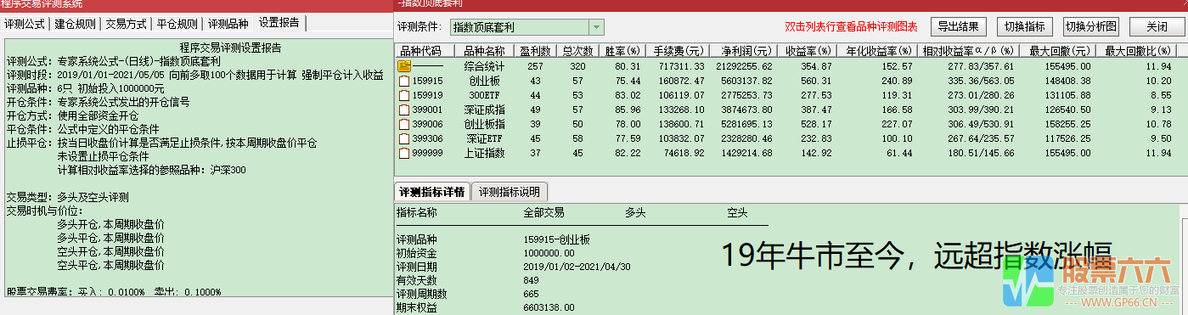Click the 综合统计 summary row icon
Viewport: 1188px width, 315px height.
pos(404,65)
